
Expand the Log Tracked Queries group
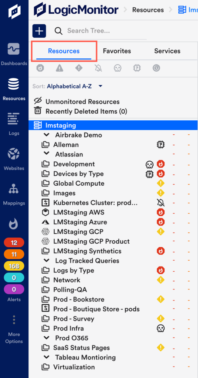(x=46, y=260)
